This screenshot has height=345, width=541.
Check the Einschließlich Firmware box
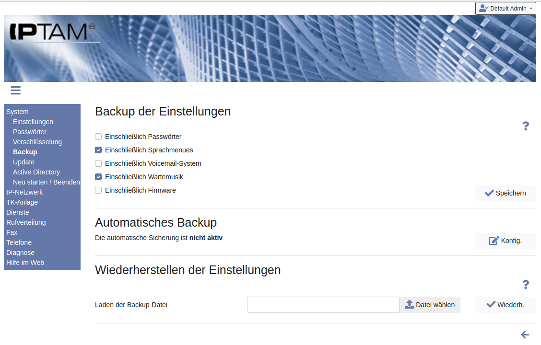[x=98, y=190]
